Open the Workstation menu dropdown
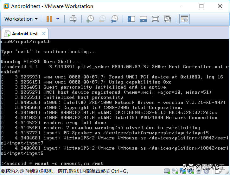The width and height of the screenshot is (230, 175). point(21,19)
